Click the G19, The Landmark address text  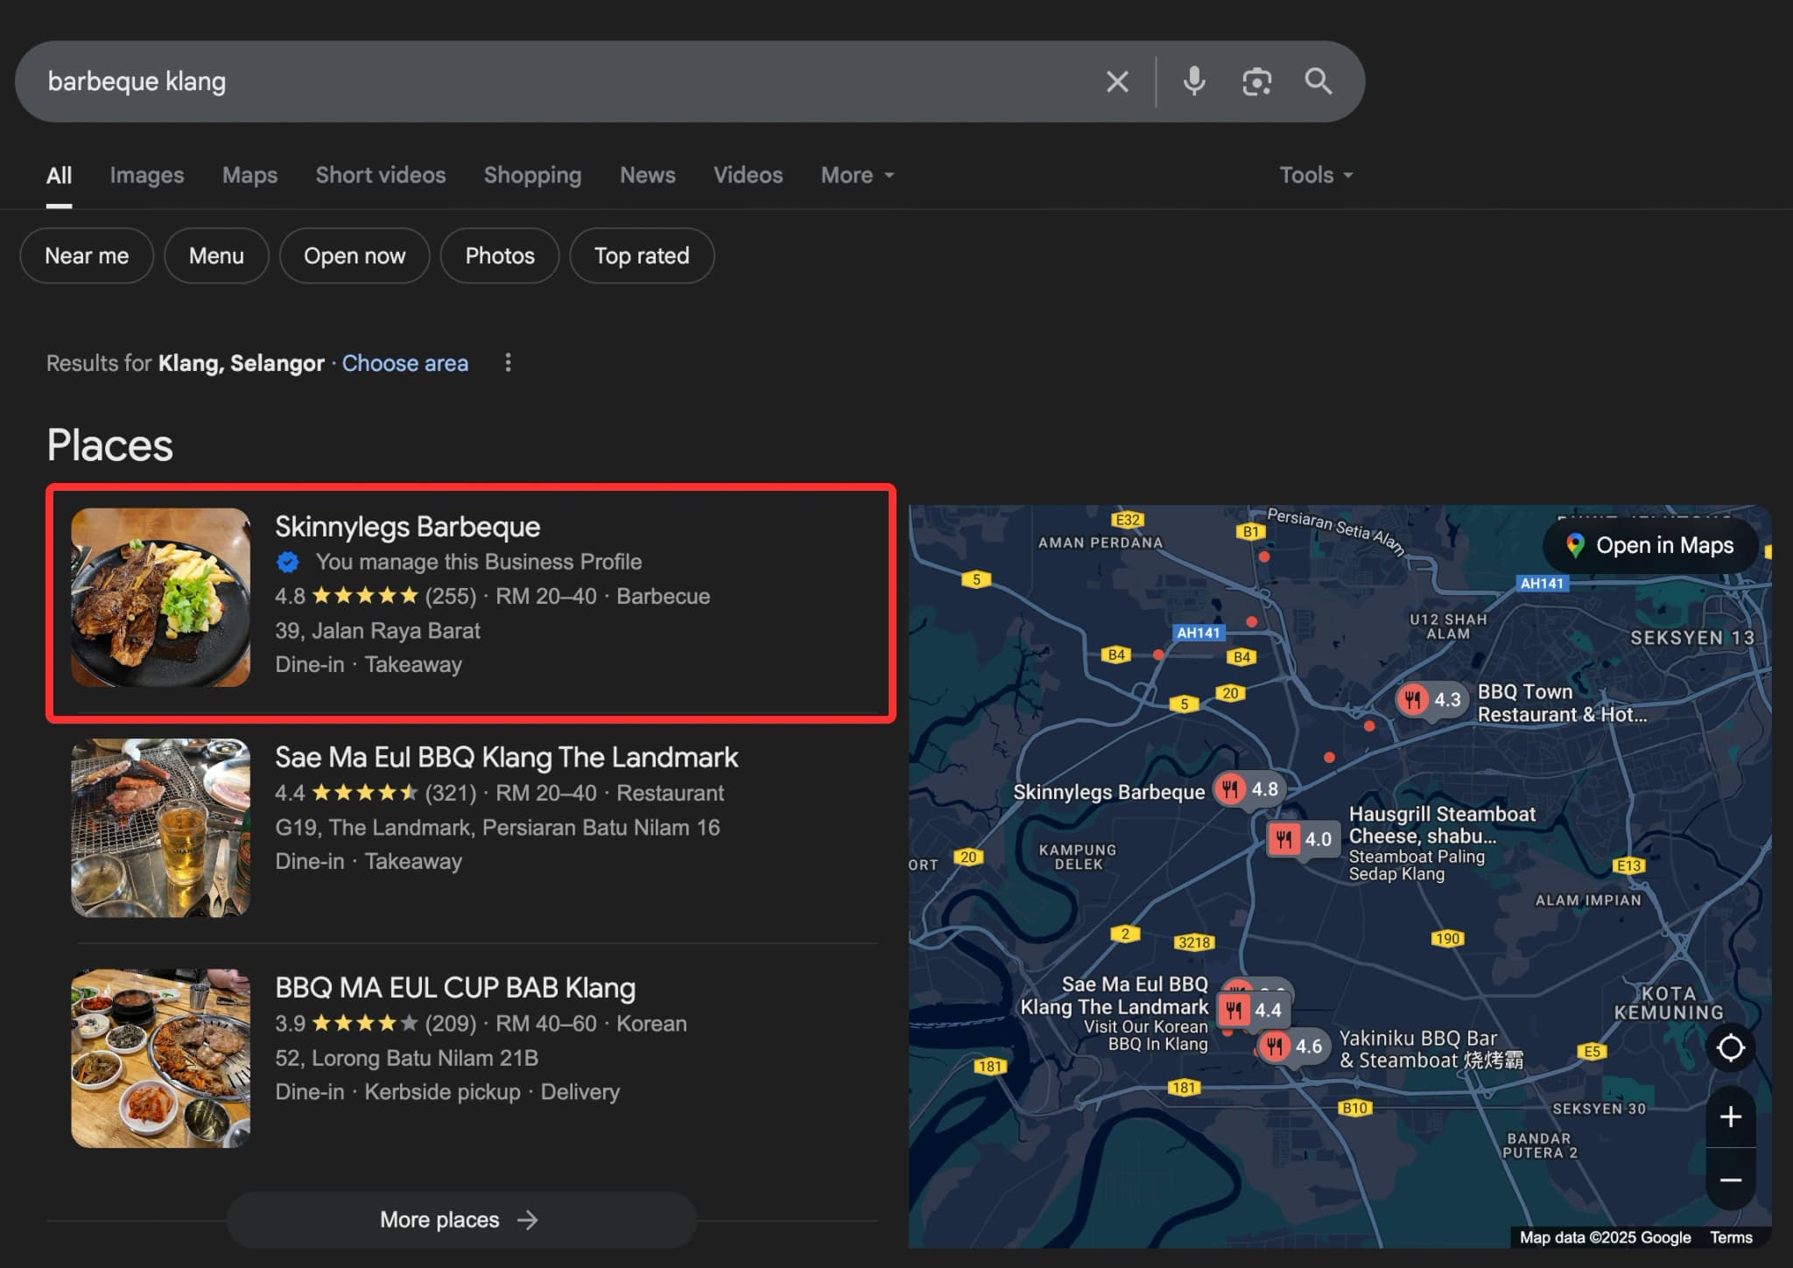(497, 827)
